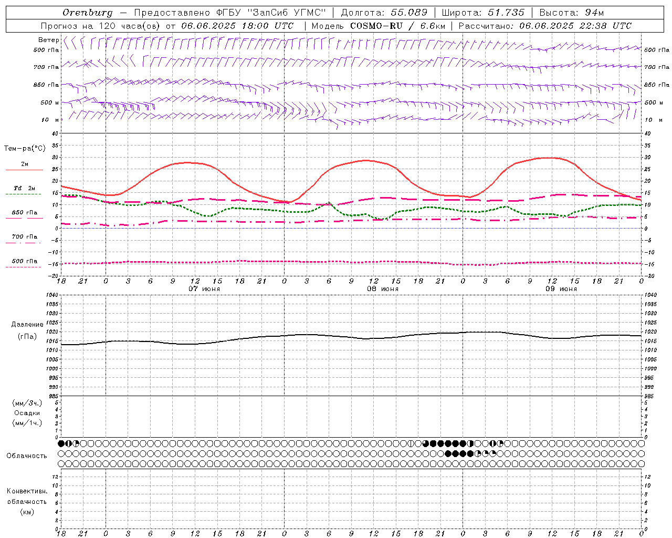
Task: Click the Долгота: 55.089 value
Action: coord(384,13)
